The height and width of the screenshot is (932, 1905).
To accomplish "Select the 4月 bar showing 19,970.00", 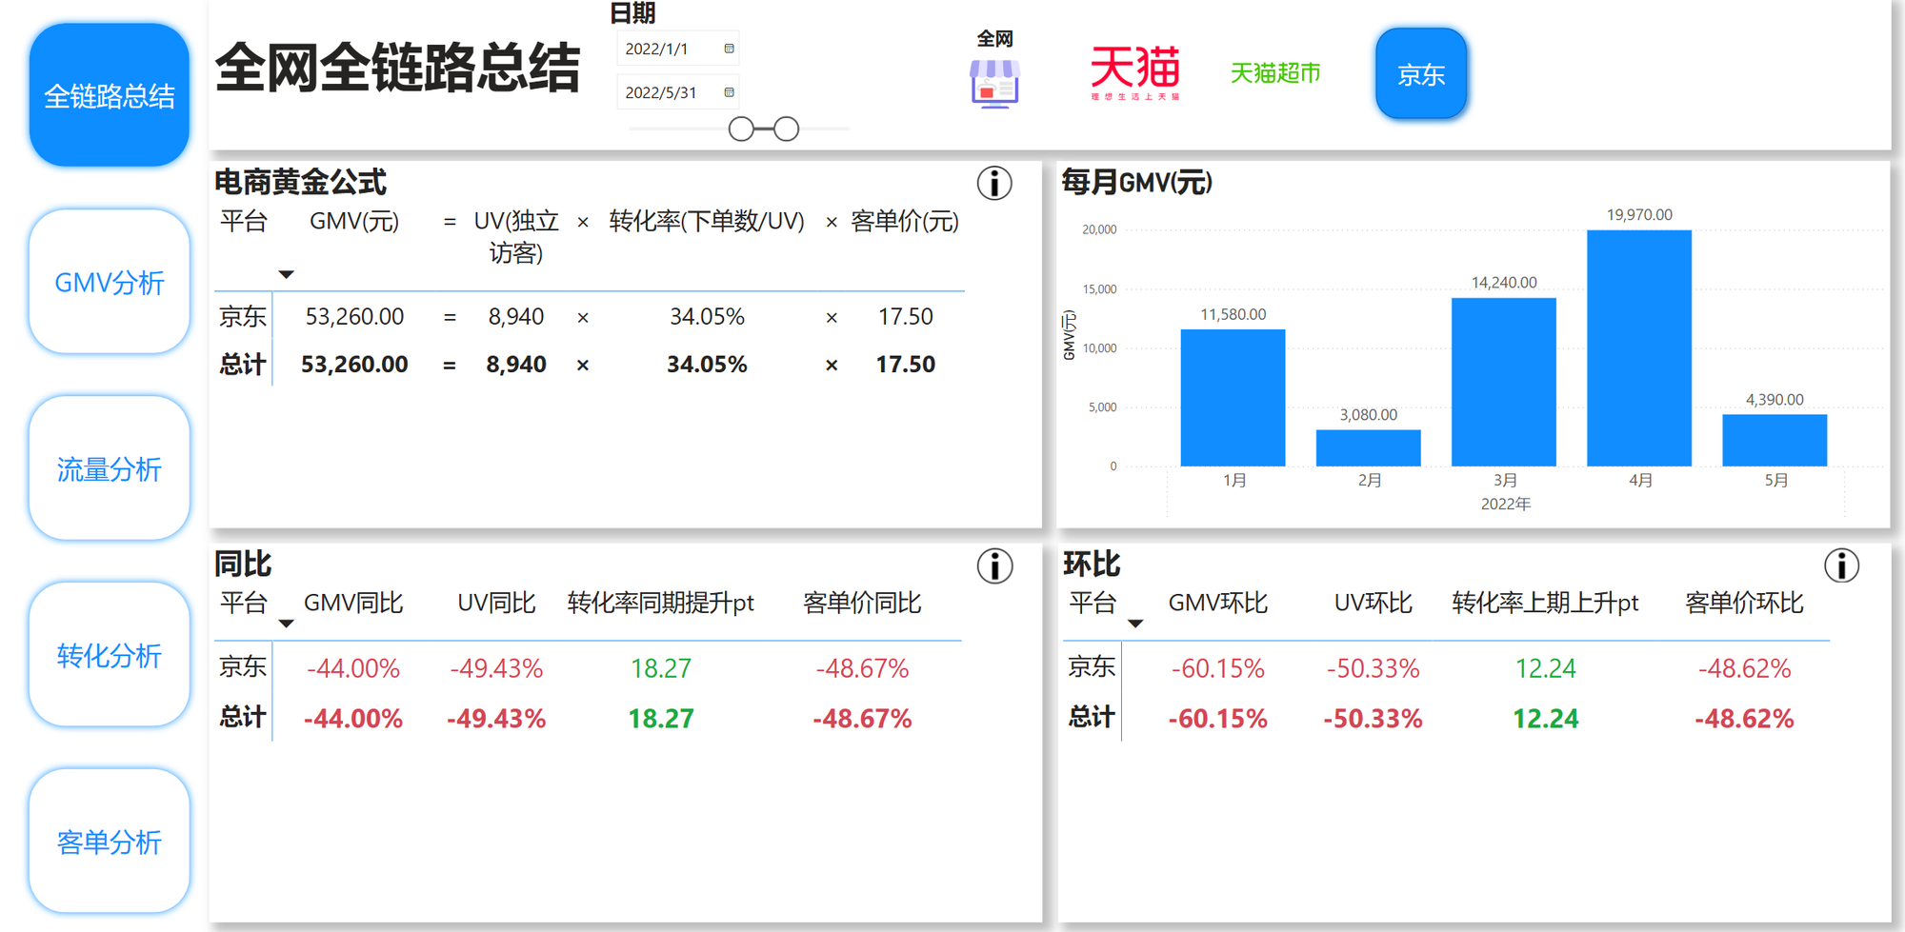I will [x=1639, y=348].
